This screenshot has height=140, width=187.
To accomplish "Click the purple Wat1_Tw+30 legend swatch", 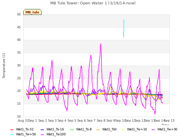I will tap(153, 130).
